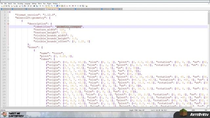Collapse the fold marker on line 4
This screenshot has height=118, width=210.
click(x=8, y=21)
